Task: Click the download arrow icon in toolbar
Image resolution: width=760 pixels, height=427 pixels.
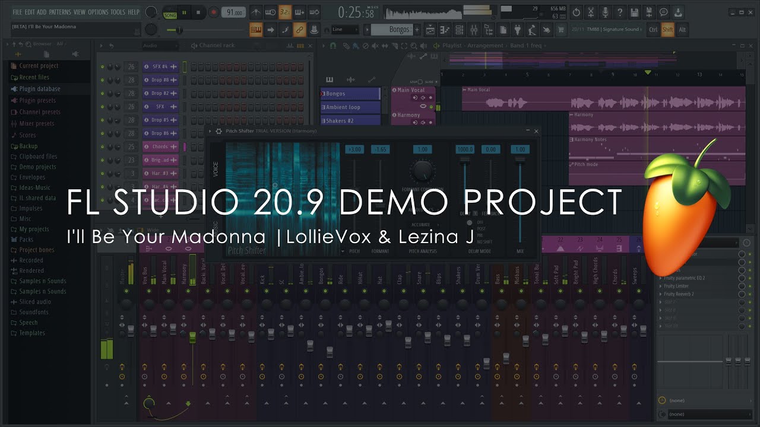Action: point(678,12)
